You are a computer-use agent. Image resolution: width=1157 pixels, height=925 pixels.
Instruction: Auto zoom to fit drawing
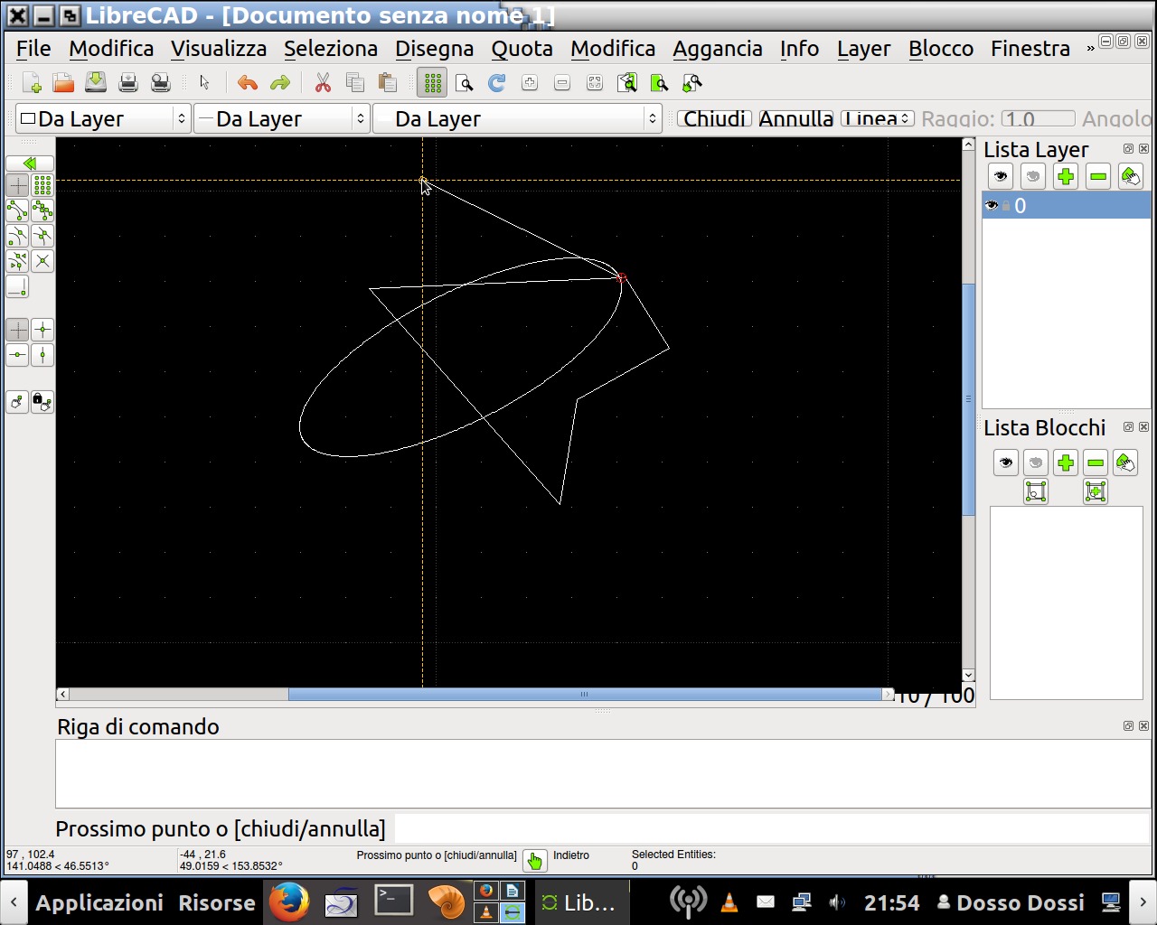pos(595,83)
